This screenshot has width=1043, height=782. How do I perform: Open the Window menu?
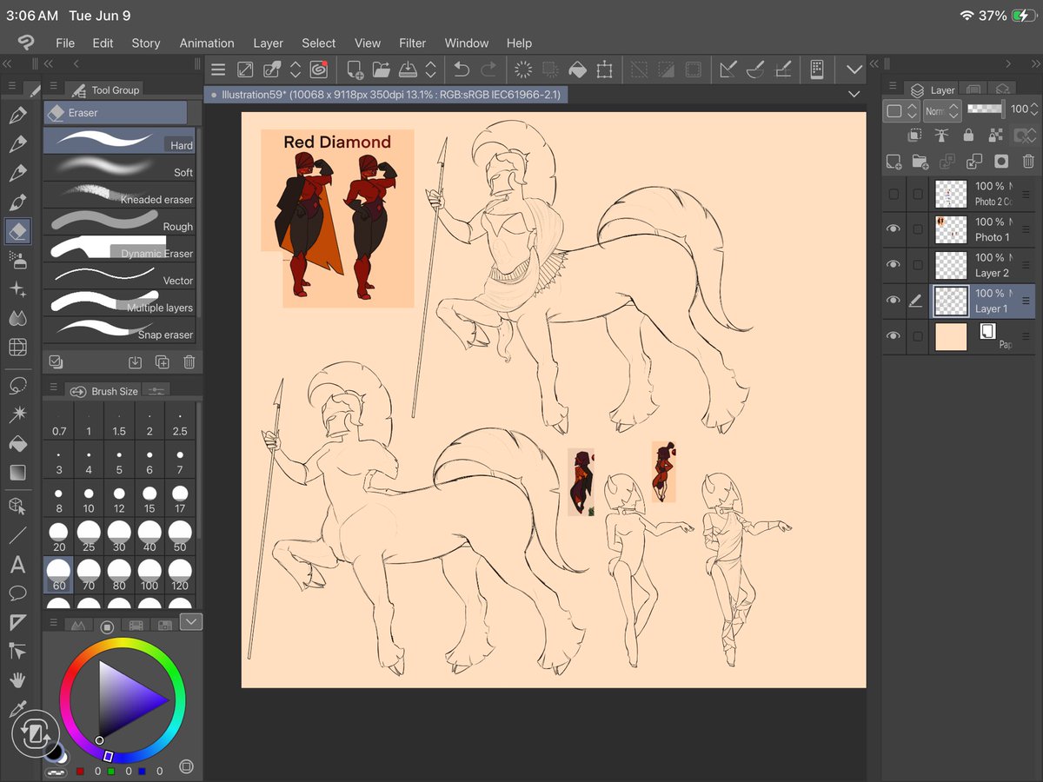click(x=467, y=43)
